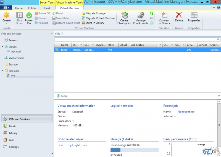This screenshot has width=221, height=157.
Task: Click the Virtual Machine Tools contextual tab
Action: 70,2
